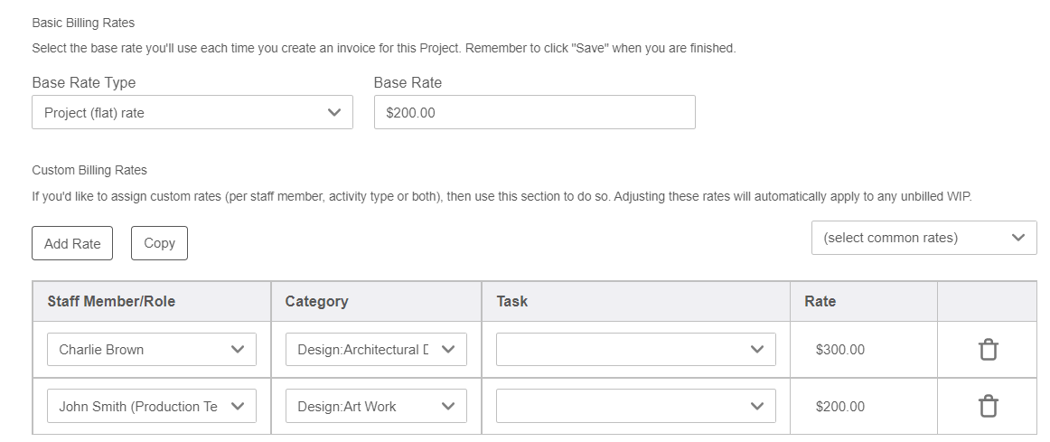Screen dimensions: 1050x442
Task: Click the Add Rate button
Action: click(x=72, y=243)
